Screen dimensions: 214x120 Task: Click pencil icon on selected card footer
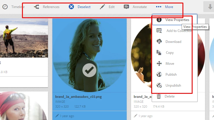(x=57, y=116)
